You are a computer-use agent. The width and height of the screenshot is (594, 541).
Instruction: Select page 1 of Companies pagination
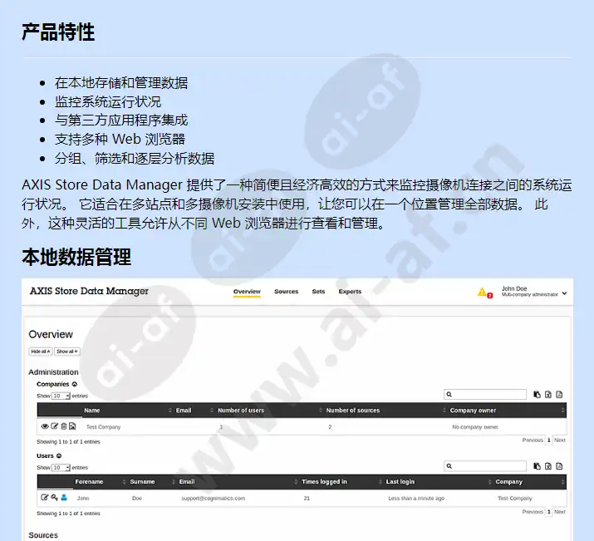(548, 440)
